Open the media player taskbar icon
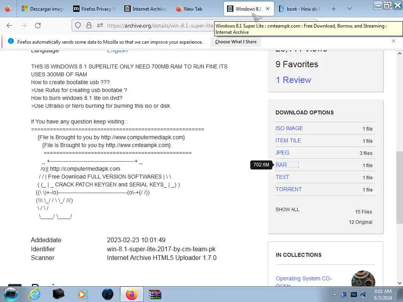 click(82, 294)
